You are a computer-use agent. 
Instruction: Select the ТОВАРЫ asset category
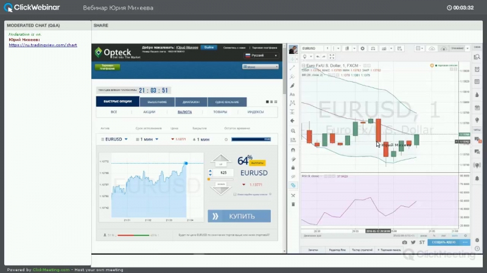[x=220, y=112]
